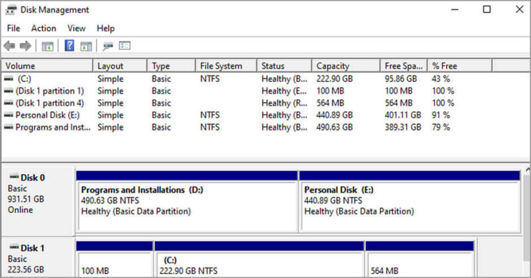
Task: Sort by Capacity column header
Action: (x=346, y=66)
